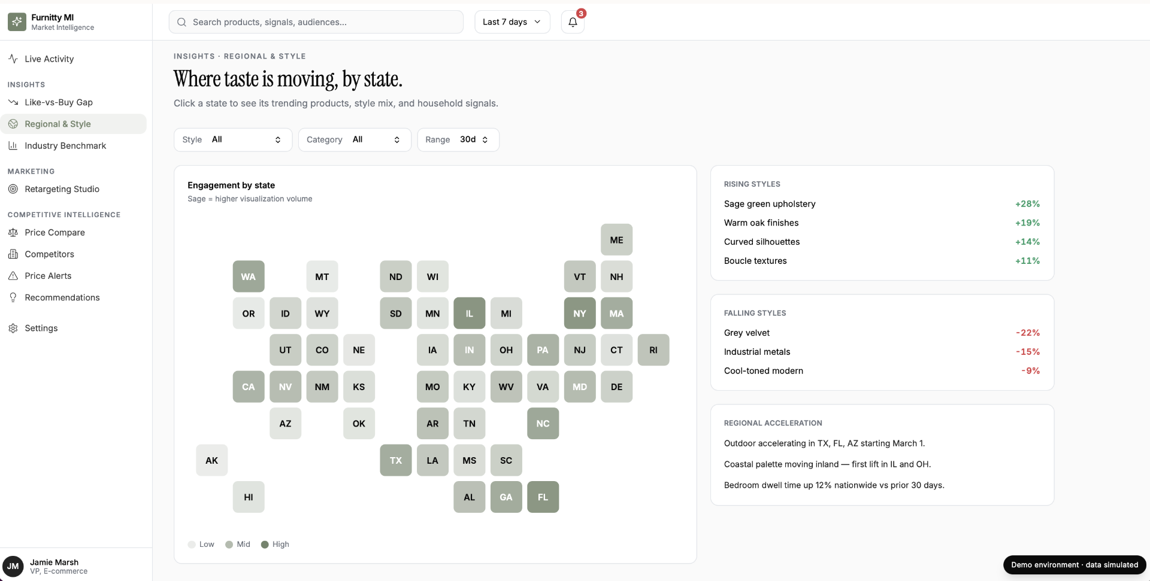
Task: Click the Regional & Style globe icon
Action: (13, 124)
